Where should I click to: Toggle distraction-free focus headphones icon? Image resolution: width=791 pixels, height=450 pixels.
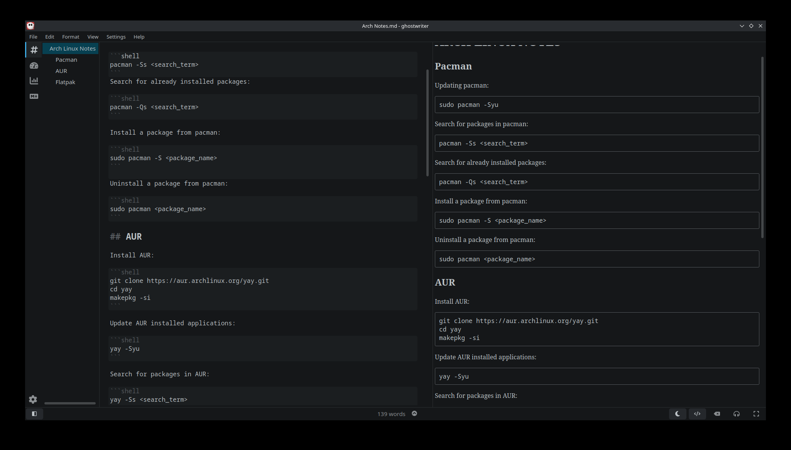[x=737, y=414]
